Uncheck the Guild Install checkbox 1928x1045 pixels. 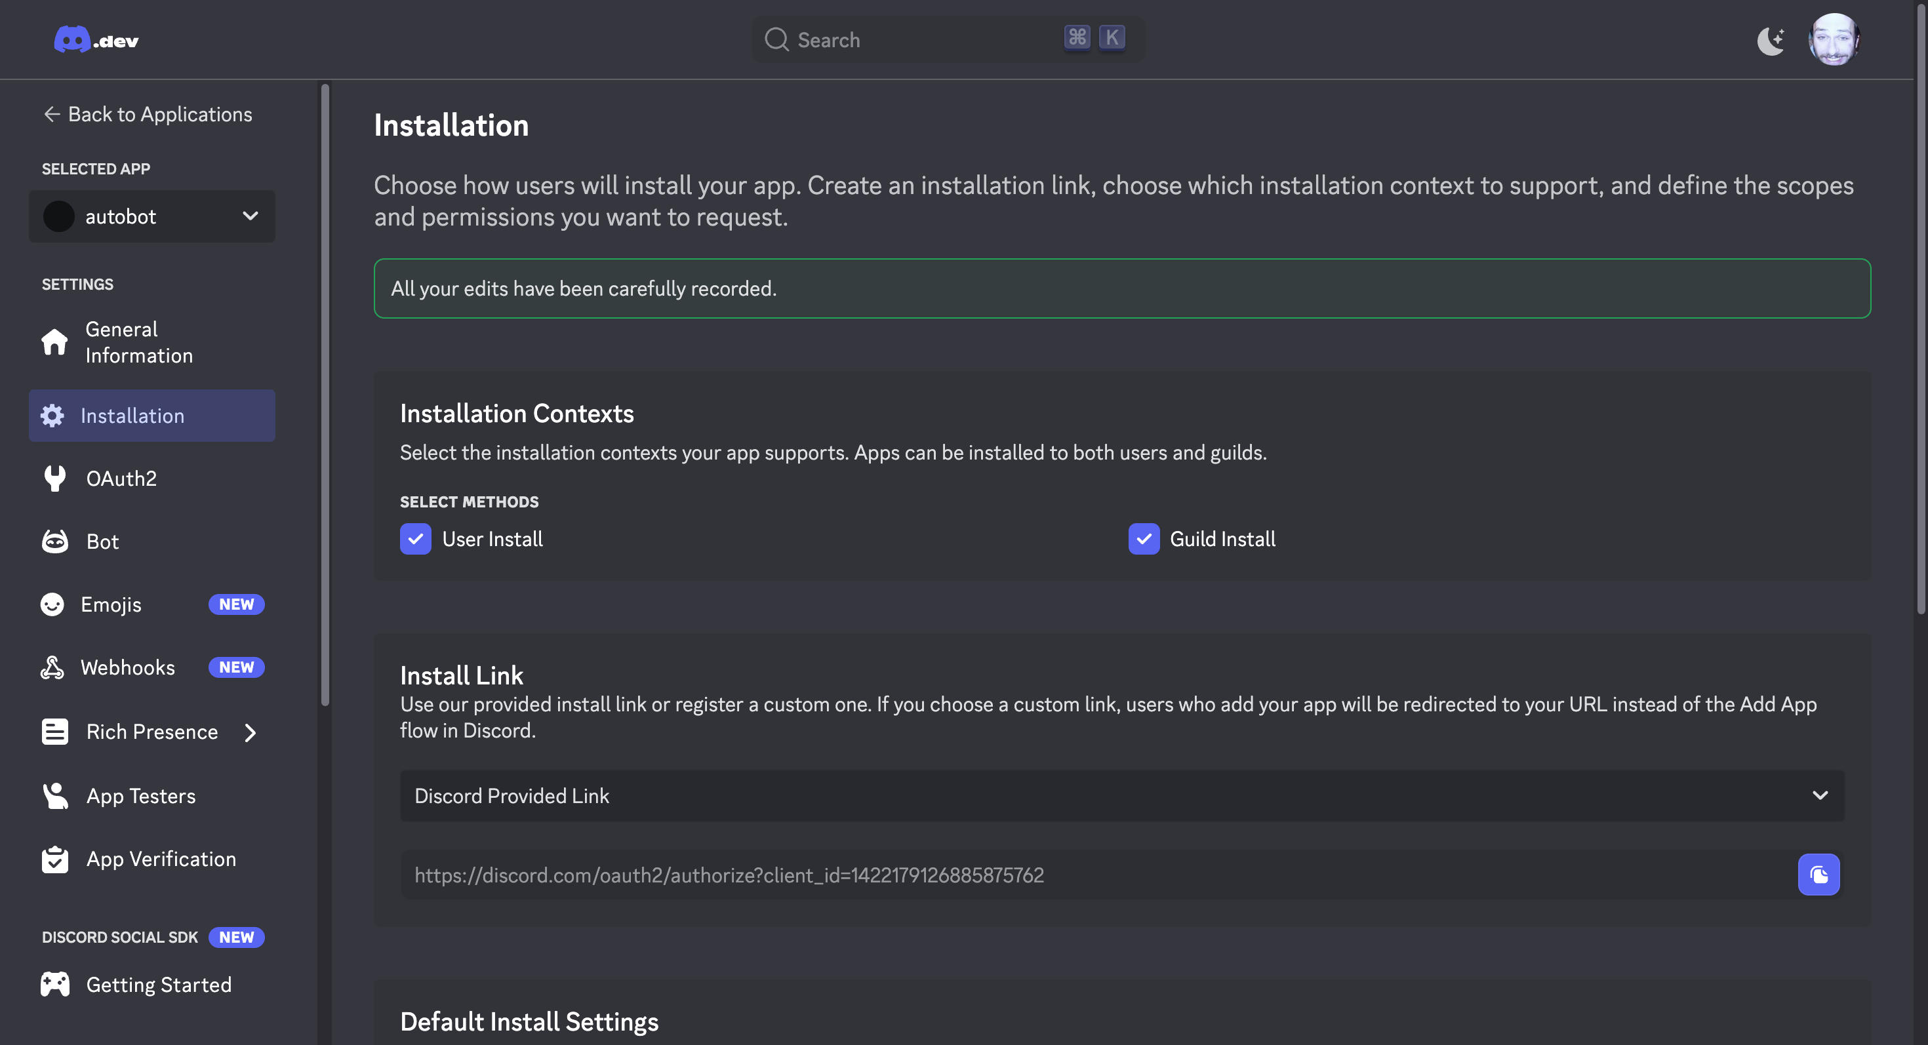click(x=1144, y=539)
